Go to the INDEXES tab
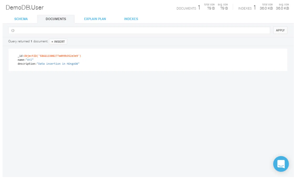Image resolution: width=295 pixels, height=179 pixels. click(131, 19)
